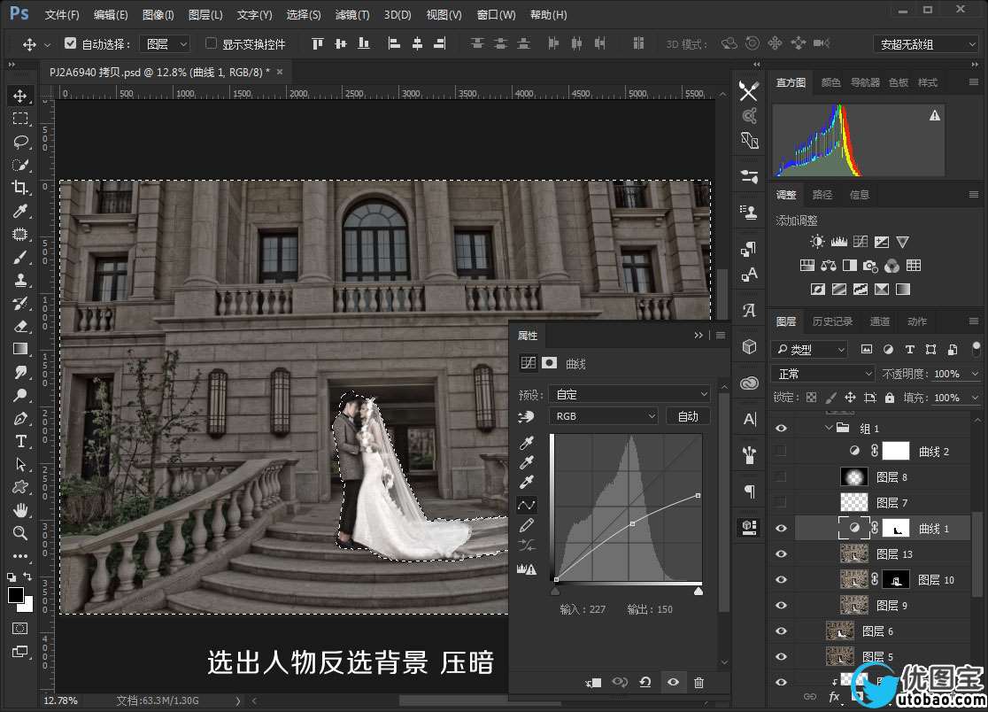Click the Pen tool icon
Image resolution: width=988 pixels, height=712 pixels.
(x=19, y=418)
